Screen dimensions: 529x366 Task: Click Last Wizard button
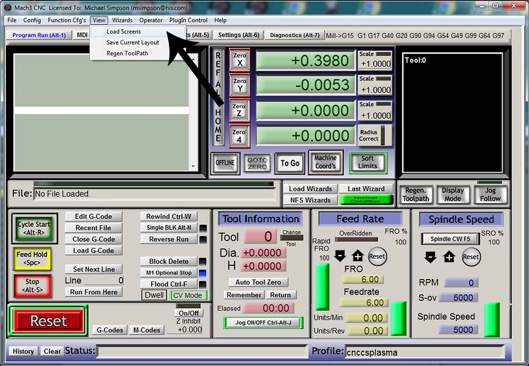366,189
